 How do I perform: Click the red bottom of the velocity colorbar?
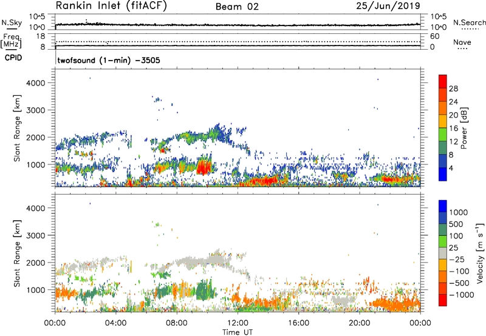coord(443,300)
